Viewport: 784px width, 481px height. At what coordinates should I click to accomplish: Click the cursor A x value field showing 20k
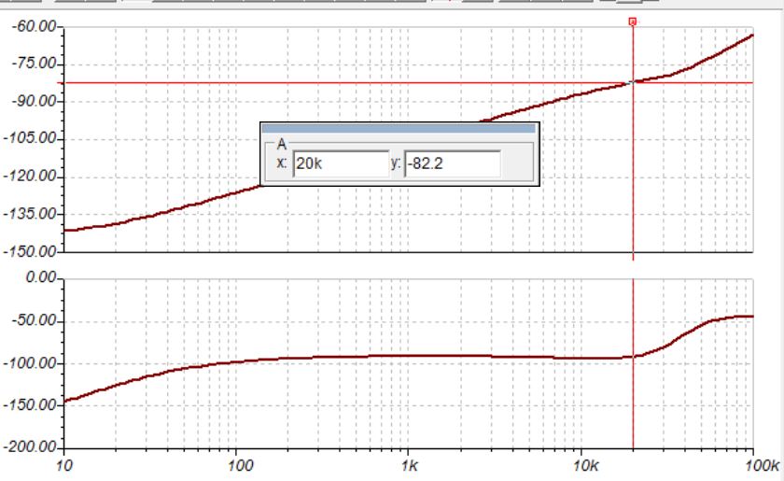(341, 163)
